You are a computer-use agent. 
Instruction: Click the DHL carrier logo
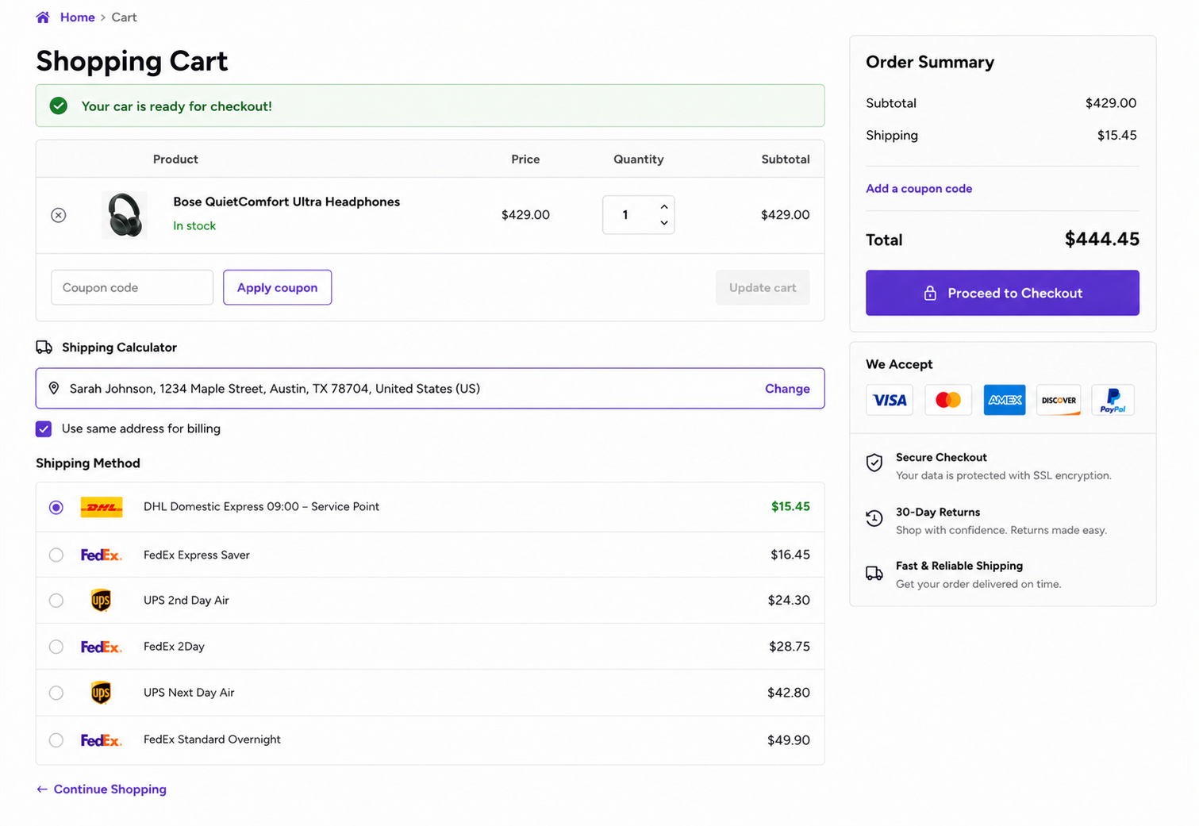(102, 507)
